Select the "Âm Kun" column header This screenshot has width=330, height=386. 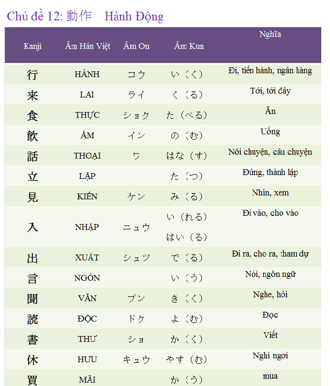(189, 46)
